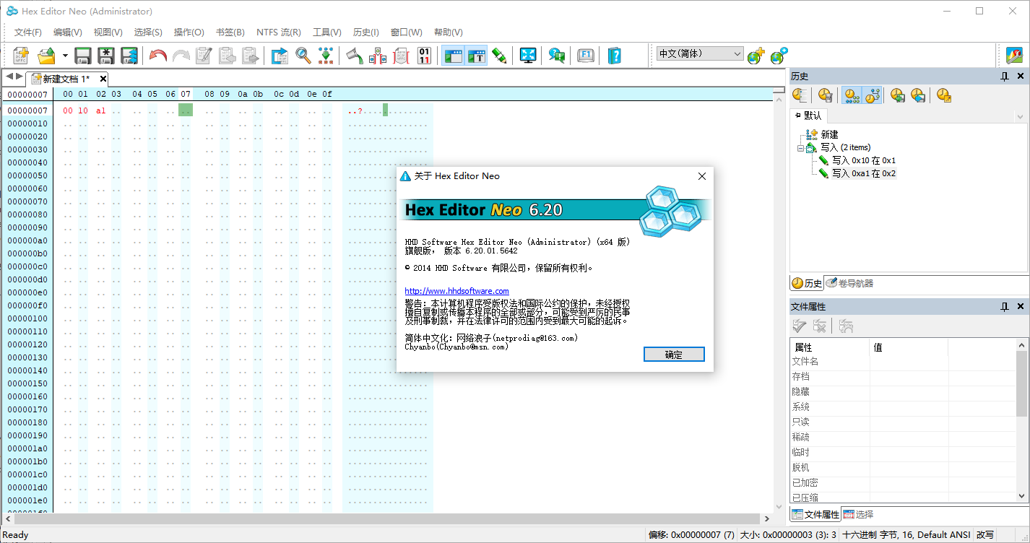
Task: Click the green down-arrow pattern icon
Action: point(326,56)
